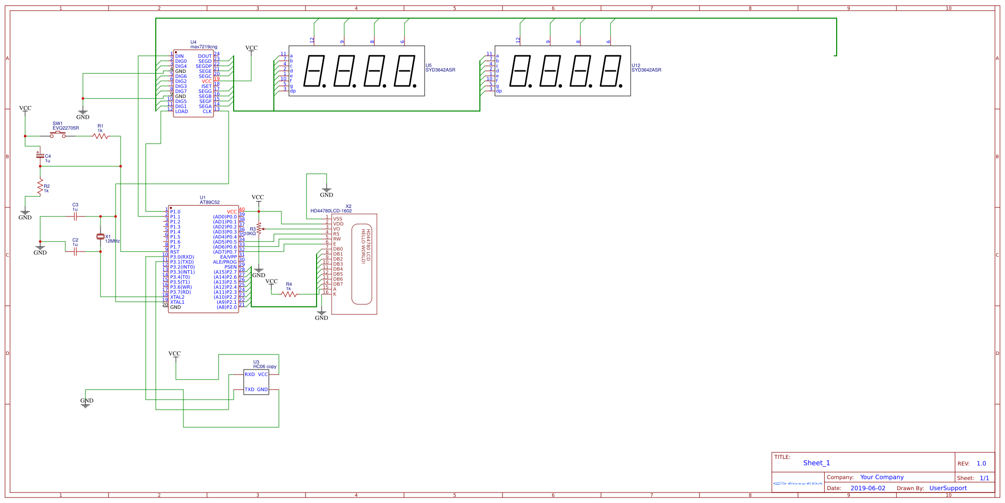Click the Sheet_1 title text
The width and height of the screenshot is (1005, 503).
(x=817, y=463)
